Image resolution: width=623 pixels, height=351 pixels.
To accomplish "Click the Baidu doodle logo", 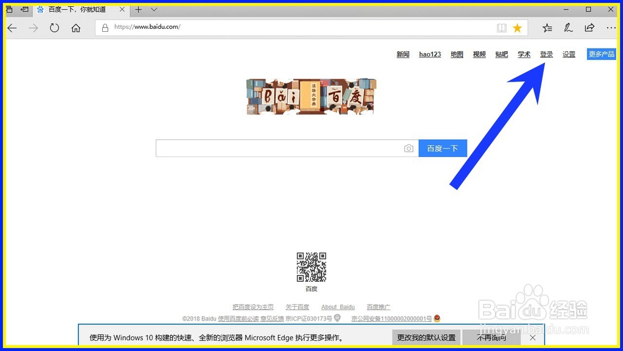I will tap(311, 97).
